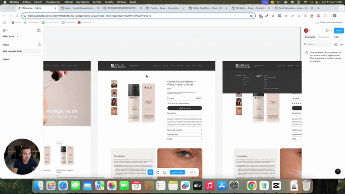Select the Web maqueta Arual page
Viewport: 345px width, 194px height.
[x=21, y=51]
